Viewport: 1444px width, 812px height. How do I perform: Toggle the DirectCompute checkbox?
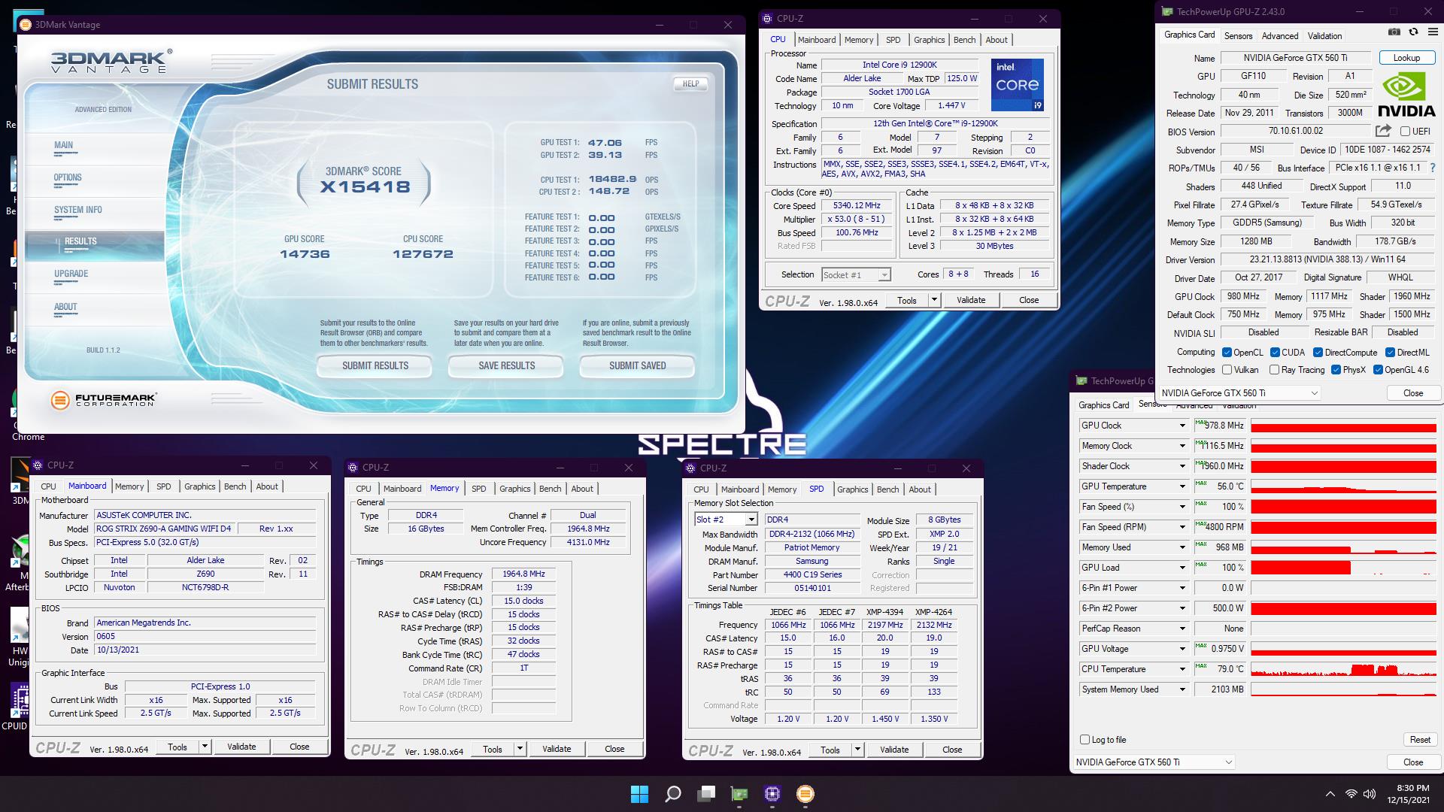1318,353
